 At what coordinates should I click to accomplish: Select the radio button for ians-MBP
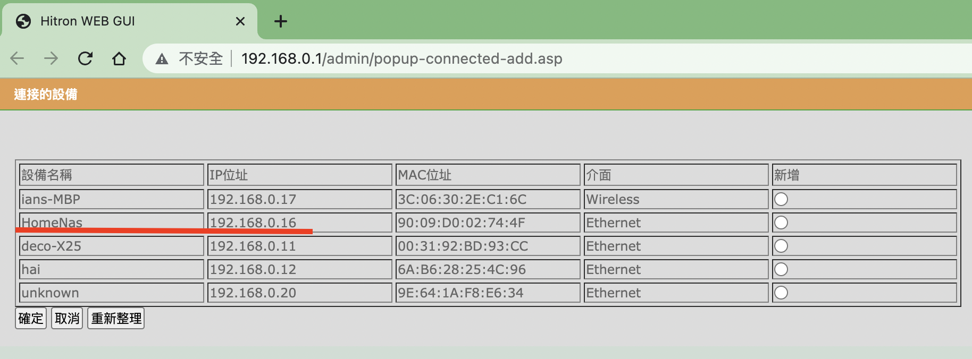pos(781,199)
